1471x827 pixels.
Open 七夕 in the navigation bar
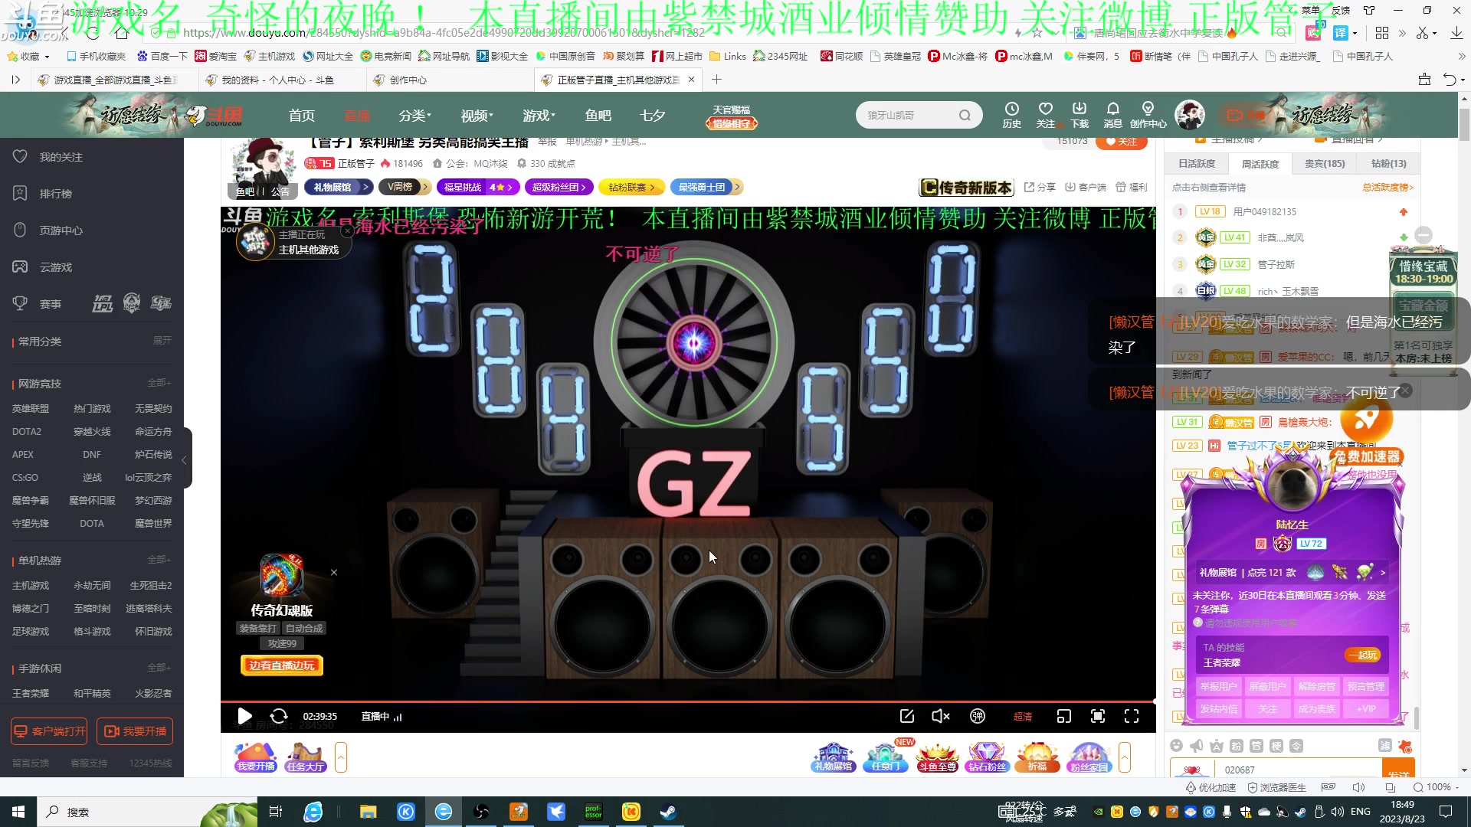click(653, 115)
